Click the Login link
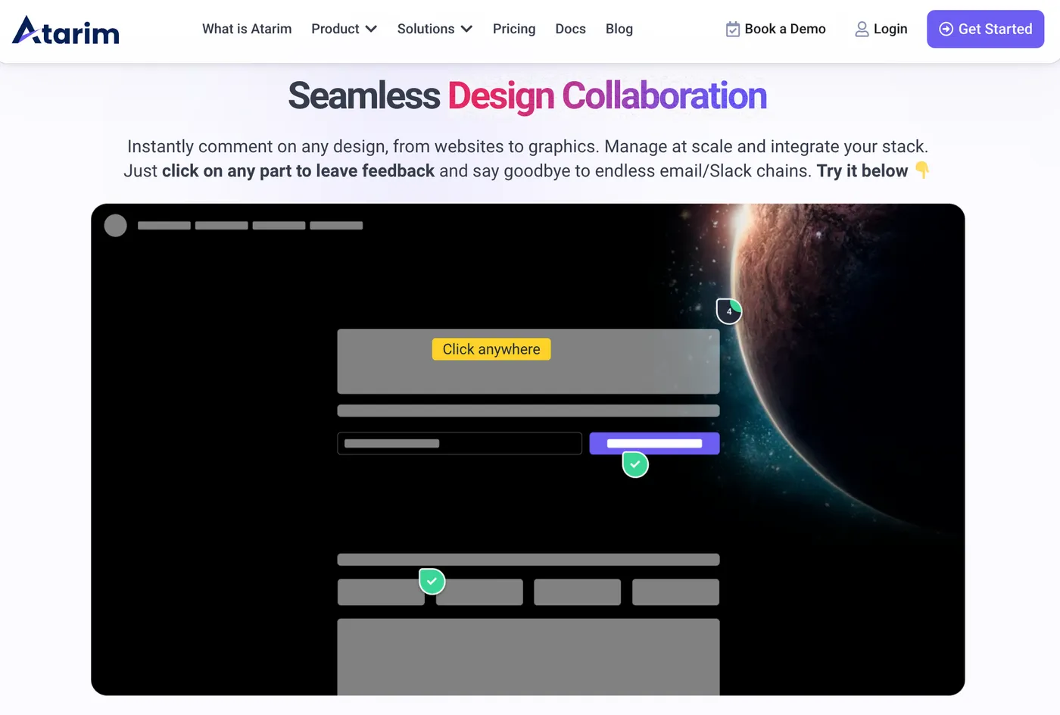Image resolution: width=1060 pixels, height=715 pixels. pos(890,29)
